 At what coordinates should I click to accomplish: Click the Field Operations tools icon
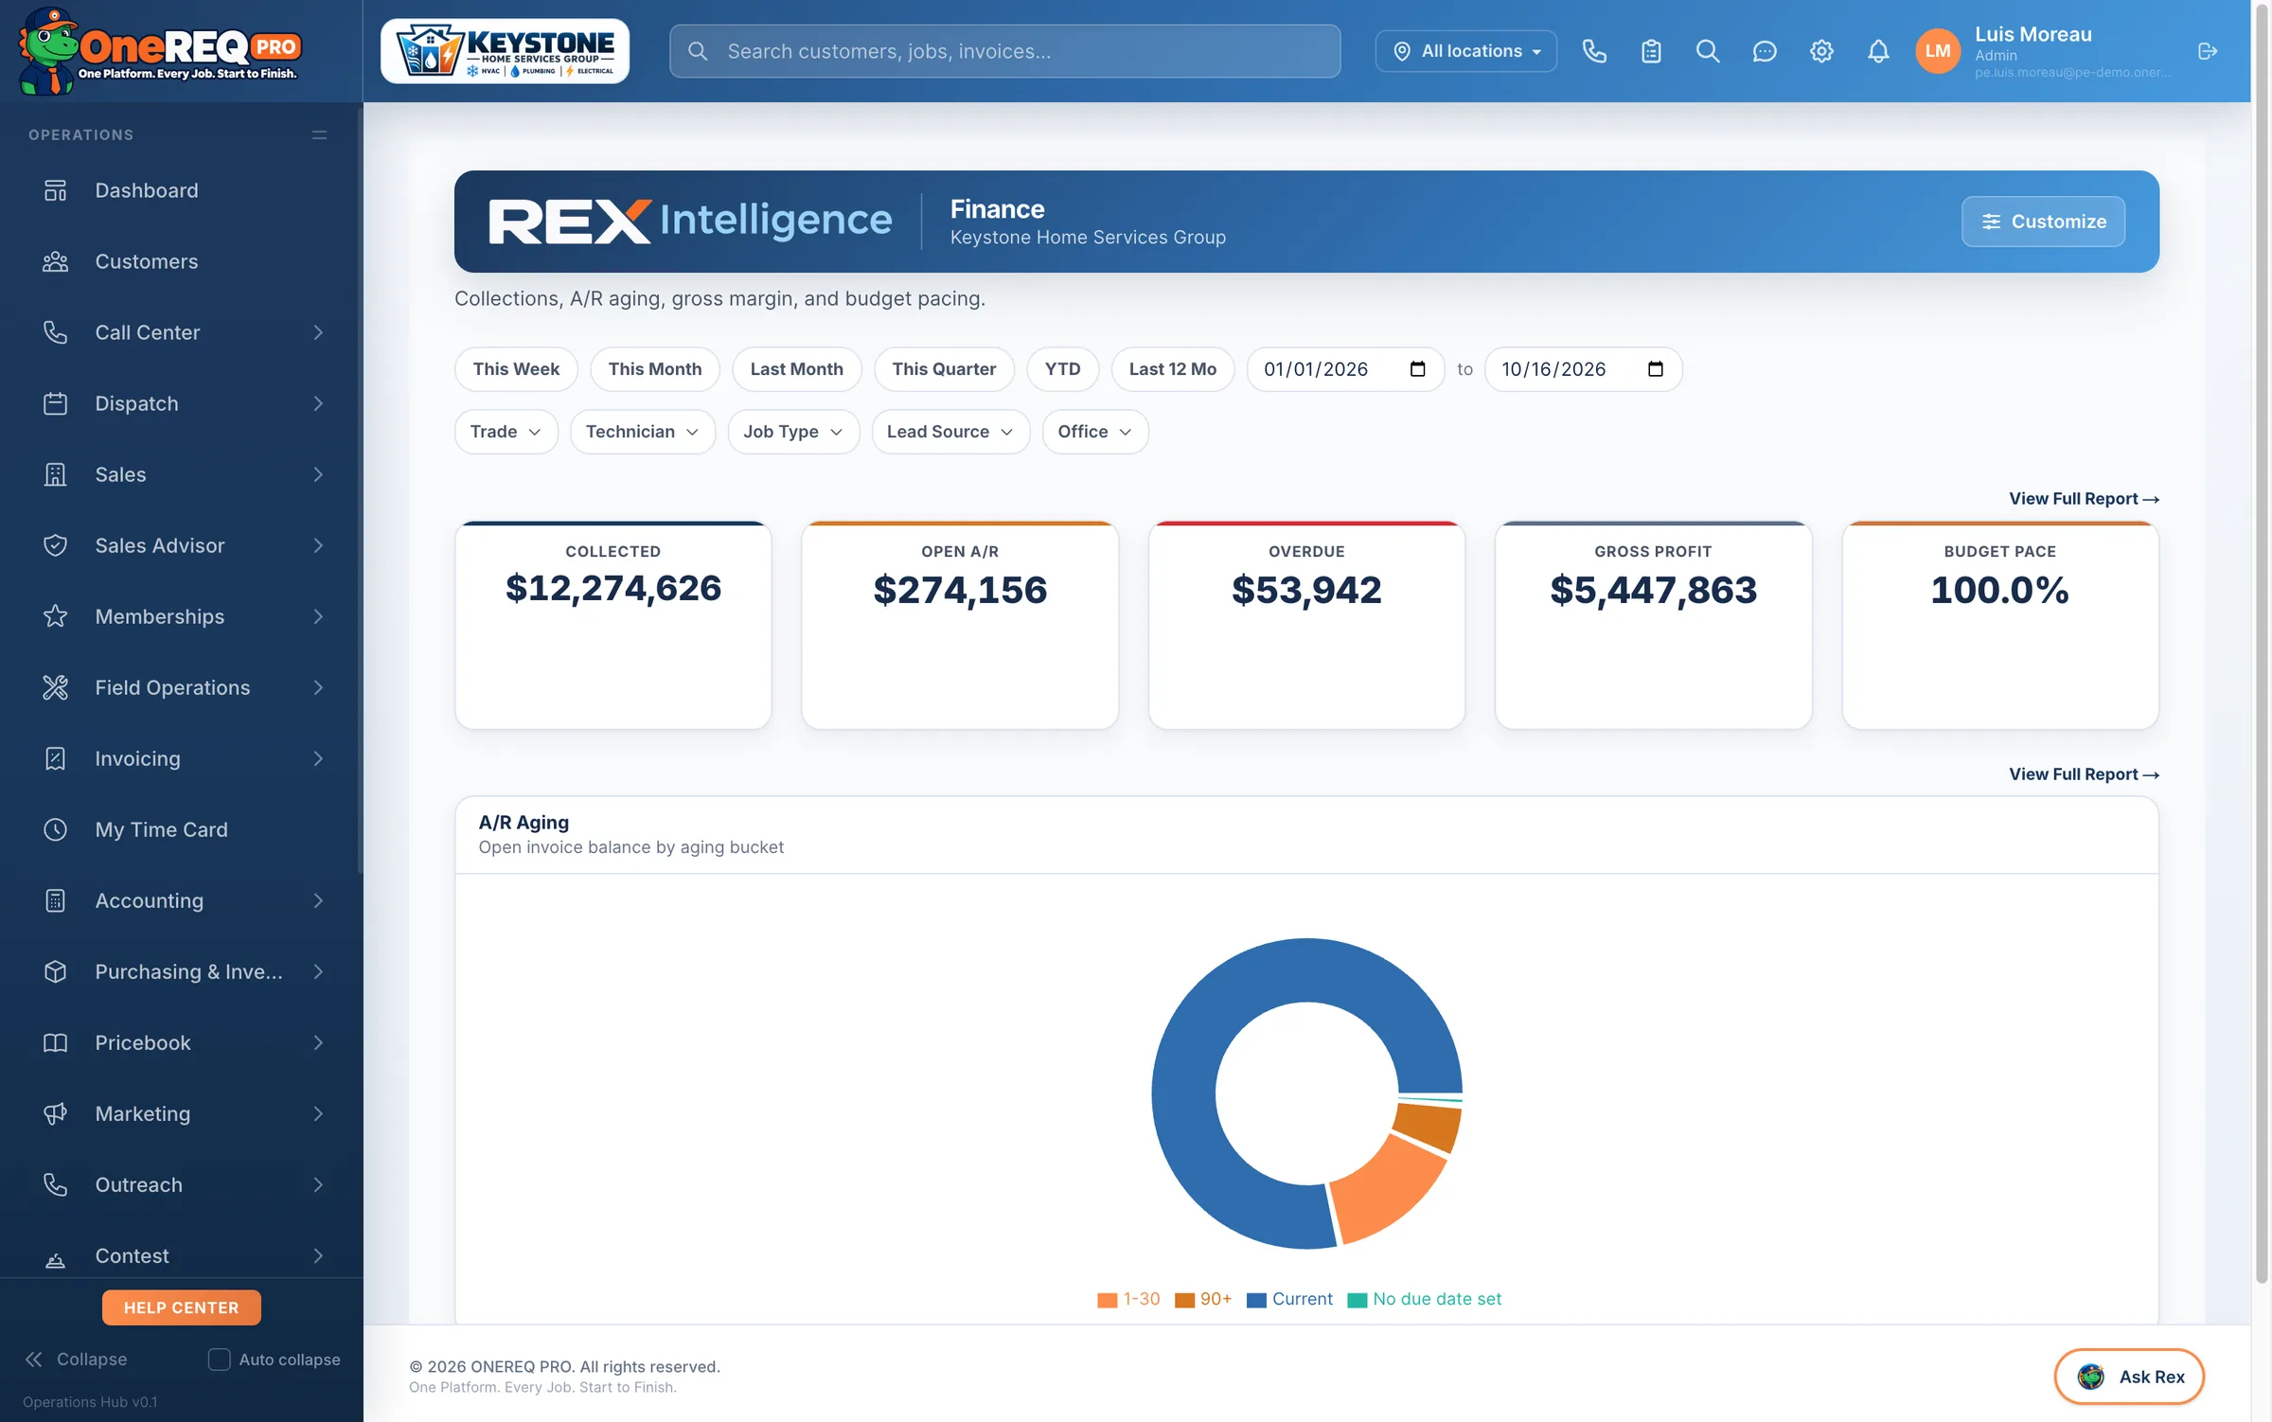pos(56,687)
